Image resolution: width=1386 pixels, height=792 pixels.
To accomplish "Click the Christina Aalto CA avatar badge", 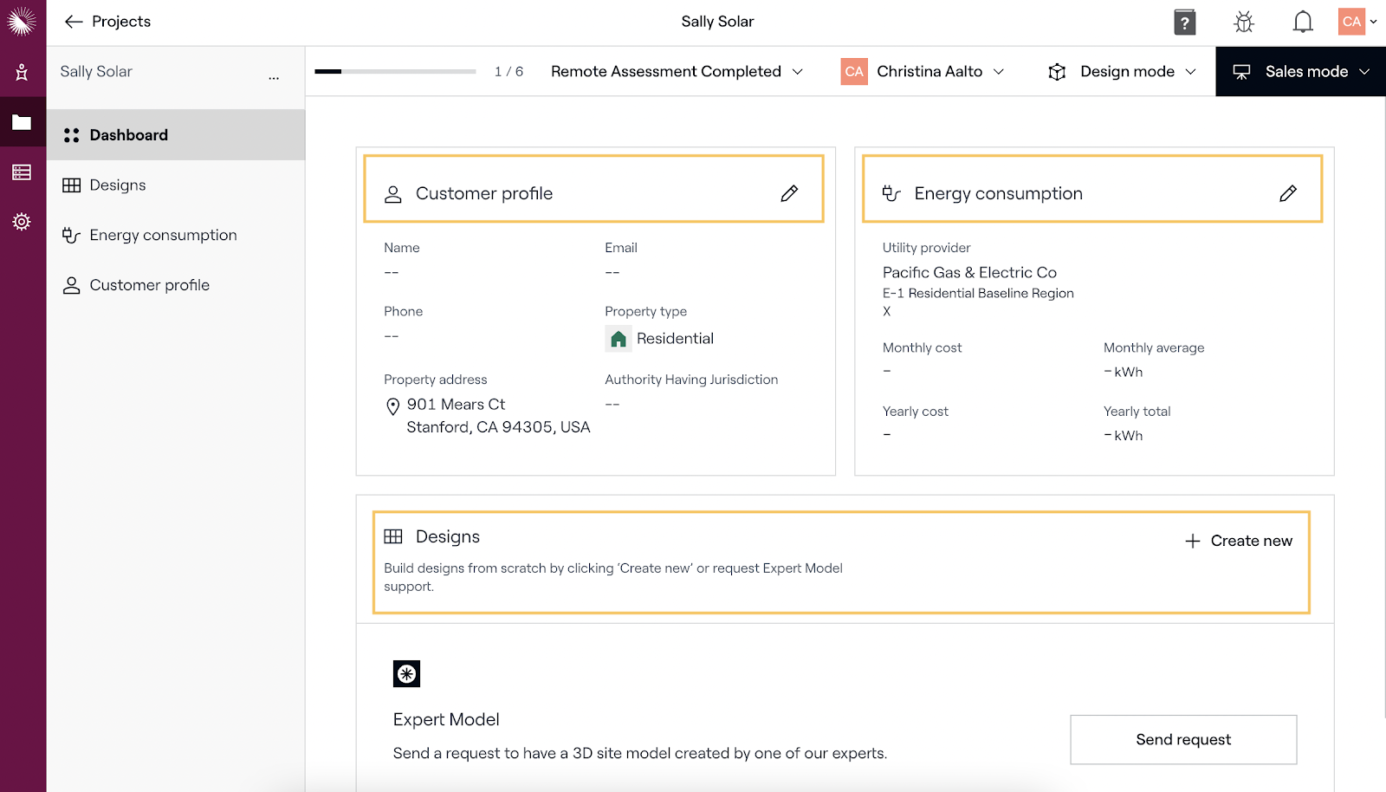I will (854, 71).
